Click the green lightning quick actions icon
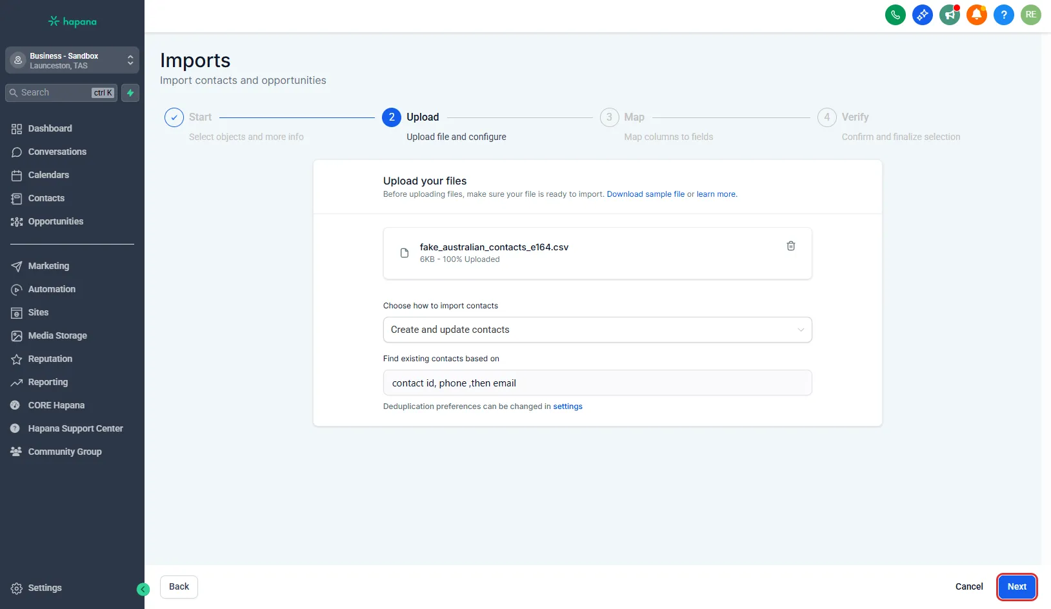 [x=130, y=93]
